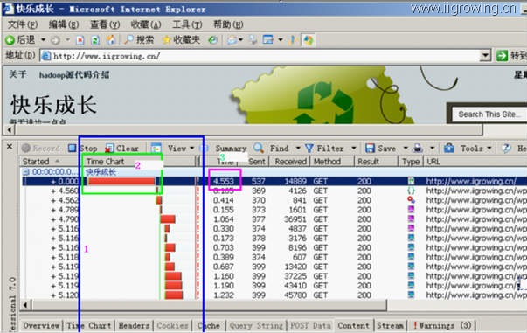Open the 收藏夹 favorites pane
This screenshot has width=527, height=333.
(182, 40)
